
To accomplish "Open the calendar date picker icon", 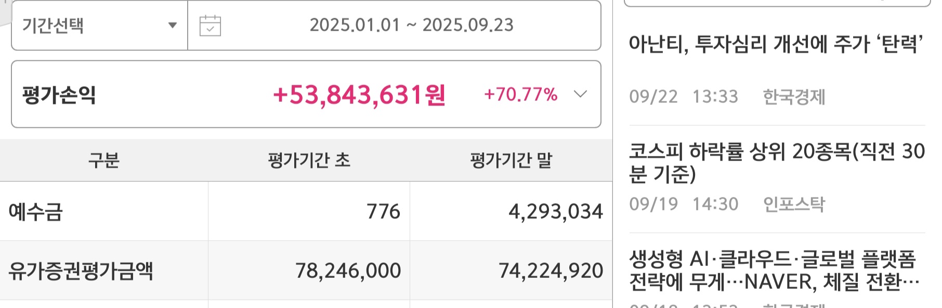I will click(210, 25).
